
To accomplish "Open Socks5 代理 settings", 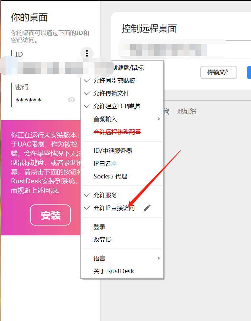I will click(x=122, y=176).
